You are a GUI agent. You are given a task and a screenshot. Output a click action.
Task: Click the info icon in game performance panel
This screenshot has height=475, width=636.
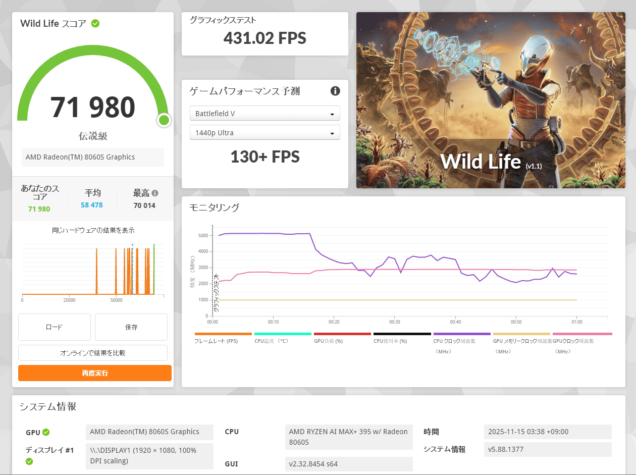click(x=335, y=91)
